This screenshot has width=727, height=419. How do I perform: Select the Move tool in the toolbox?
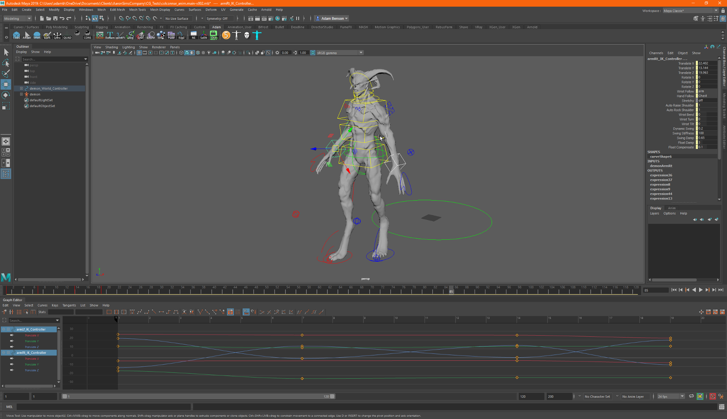pos(6,84)
